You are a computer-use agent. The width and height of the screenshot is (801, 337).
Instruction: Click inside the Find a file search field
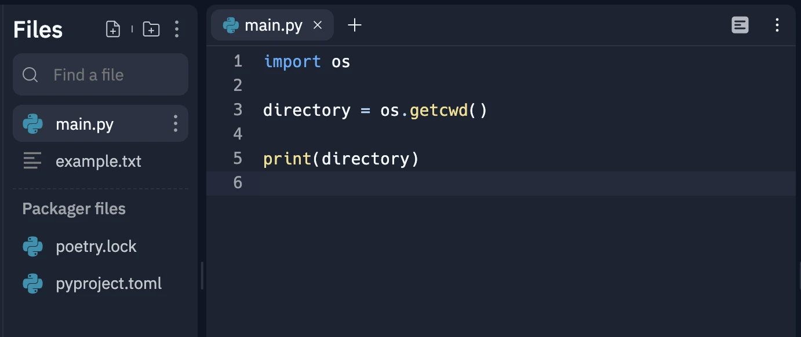click(100, 74)
